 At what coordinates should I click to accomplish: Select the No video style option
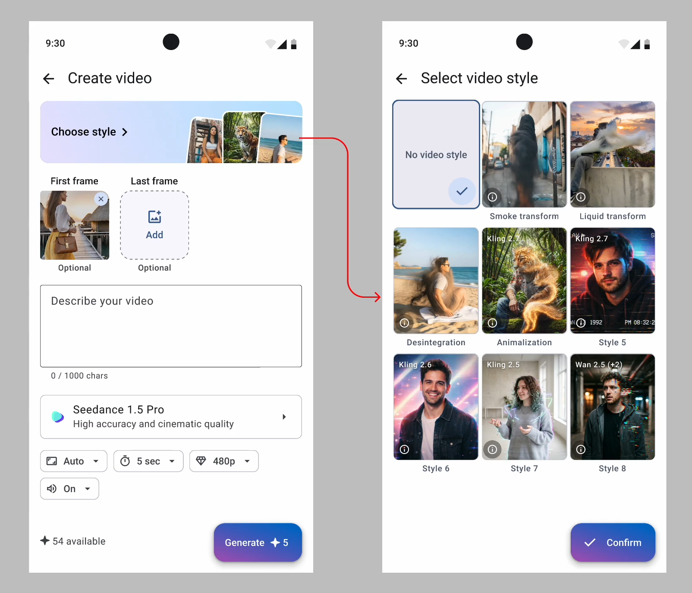(436, 155)
